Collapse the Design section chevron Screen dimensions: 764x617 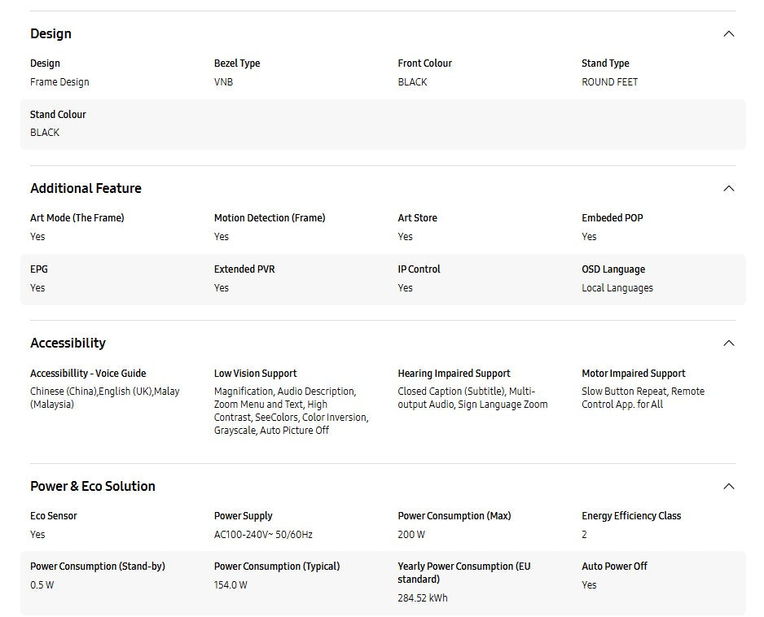click(x=728, y=34)
